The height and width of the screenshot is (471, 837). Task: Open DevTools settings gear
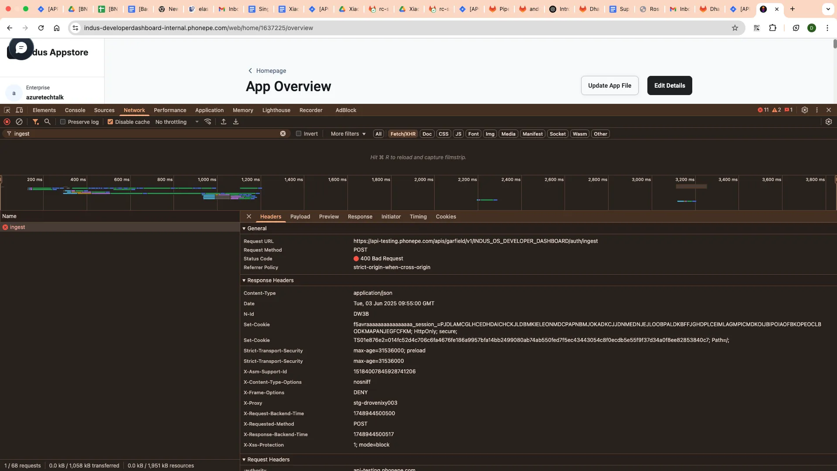point(805,110)
